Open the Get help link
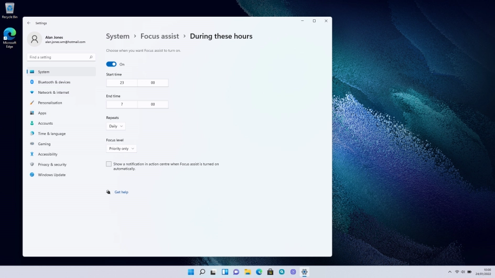 click(121, 192)
